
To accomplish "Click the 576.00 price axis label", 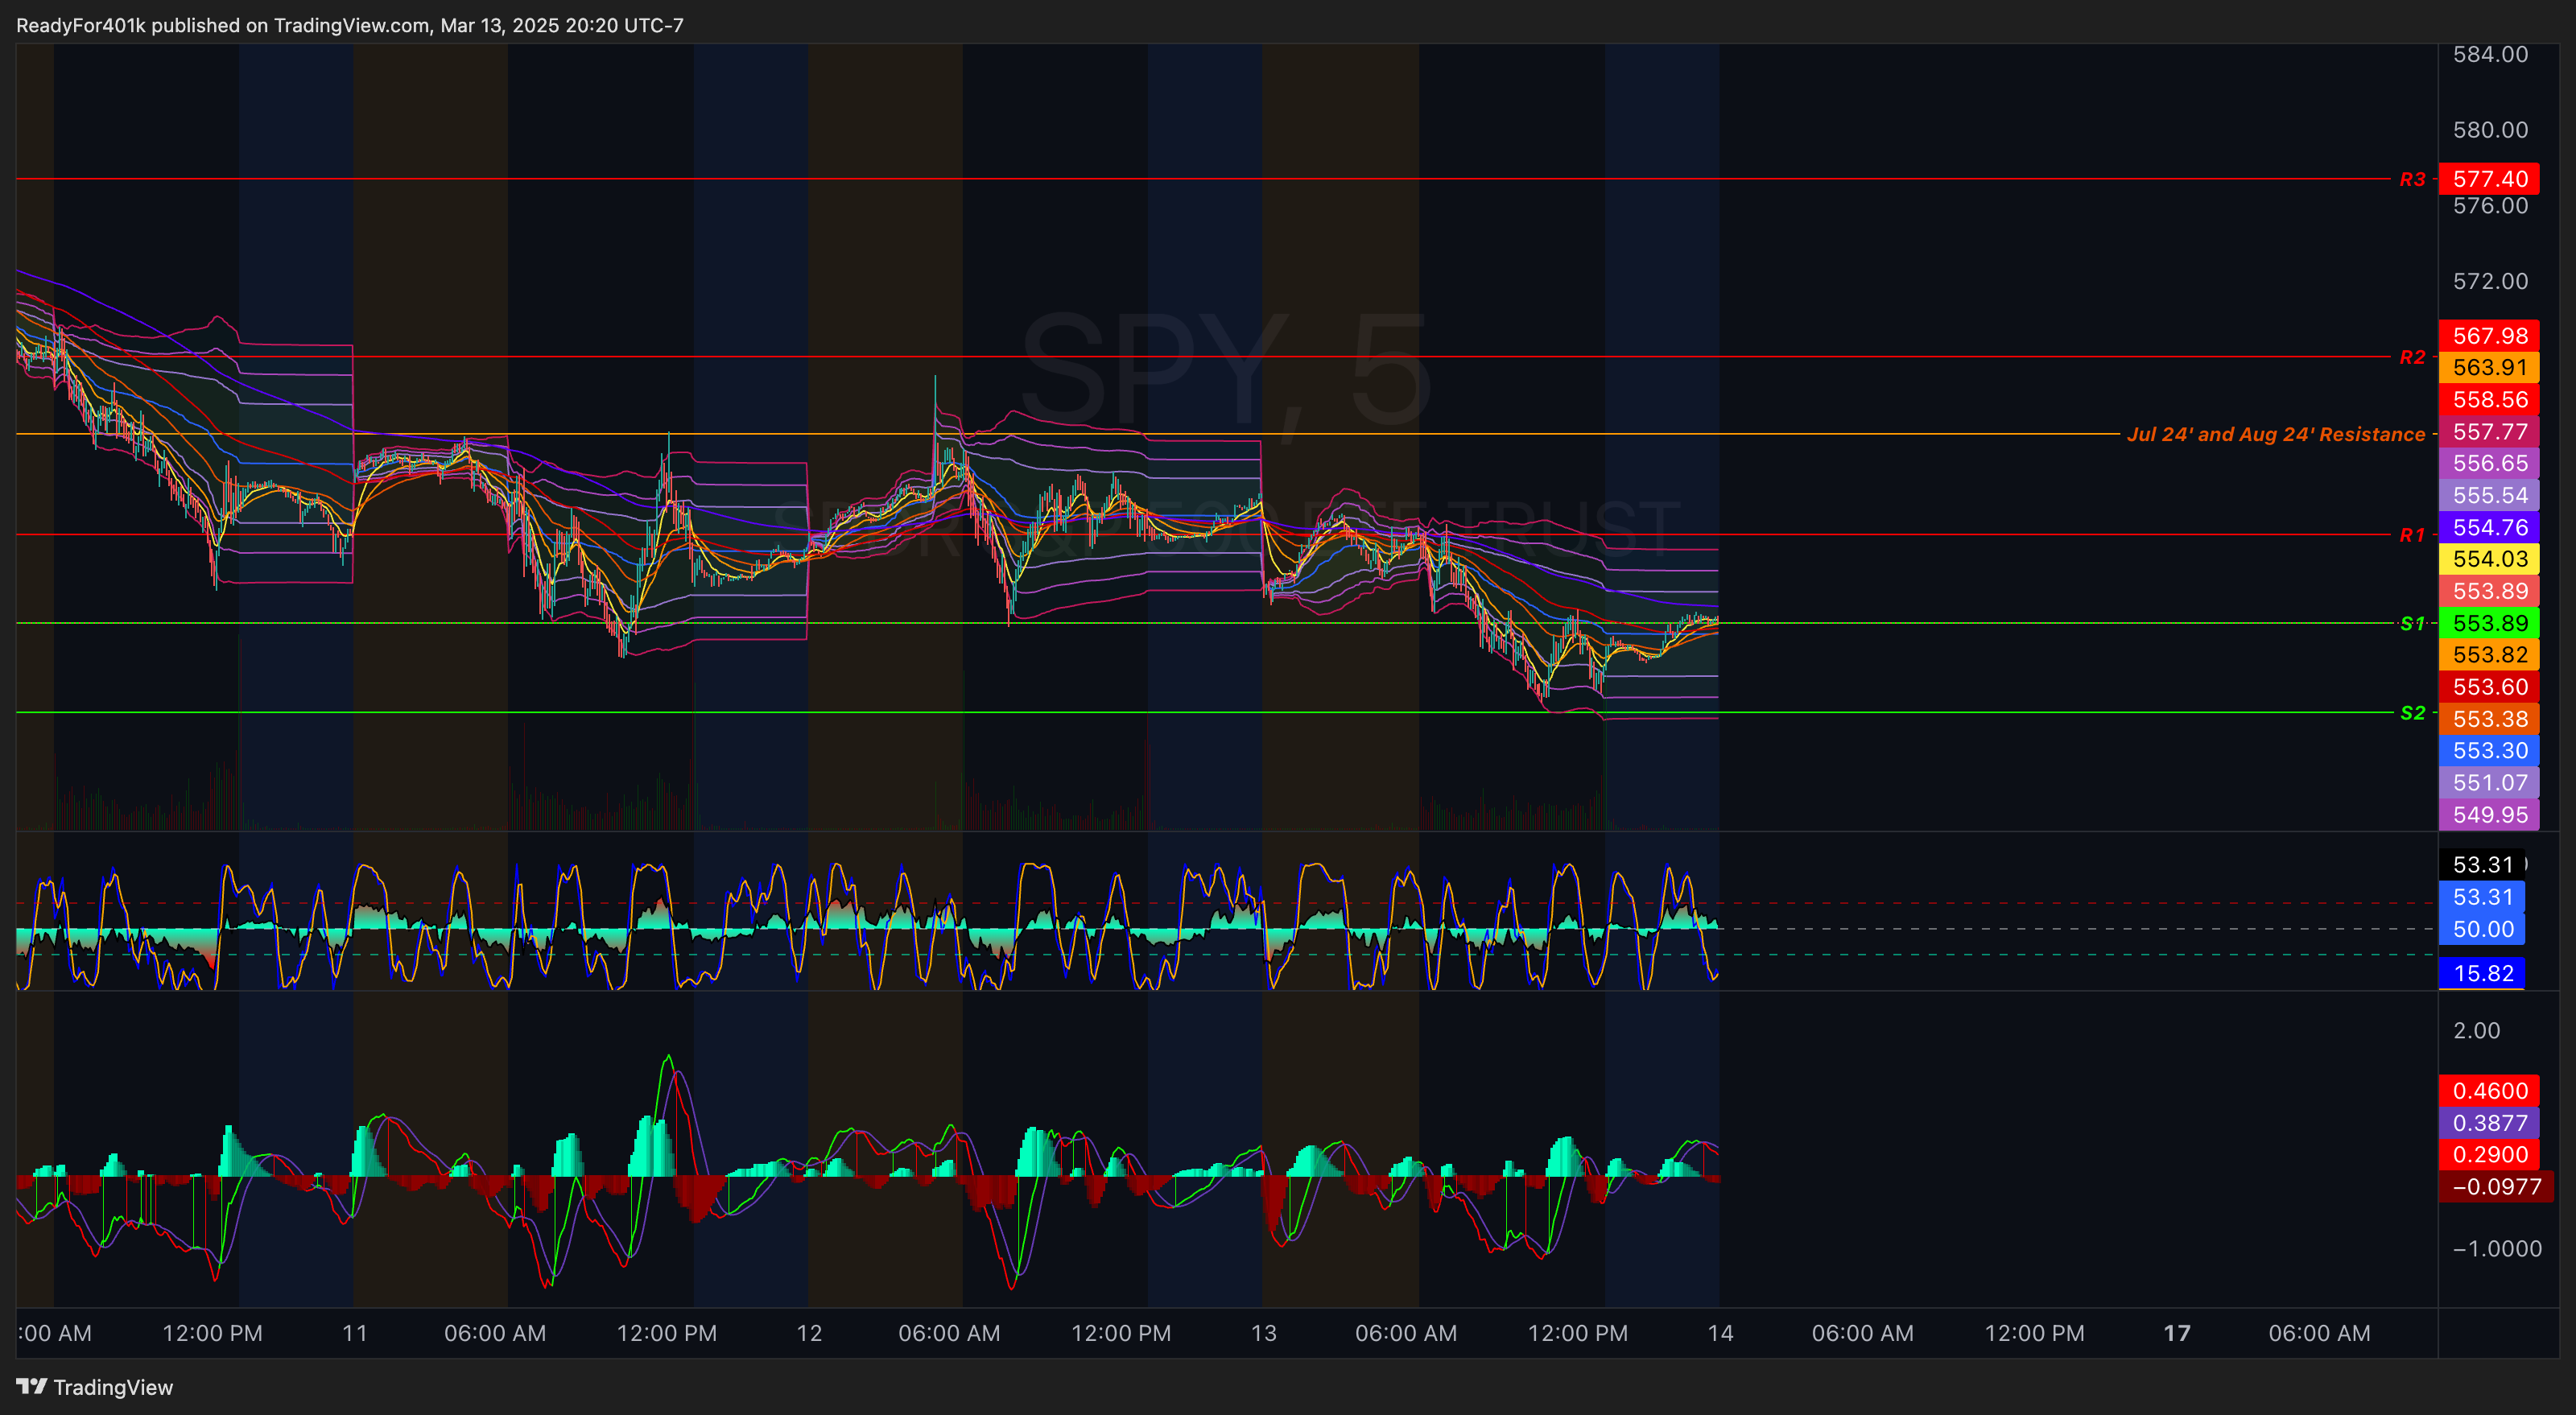I will (x=2490, y=206).
